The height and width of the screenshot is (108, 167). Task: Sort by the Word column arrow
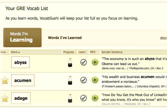coord(19,53)
